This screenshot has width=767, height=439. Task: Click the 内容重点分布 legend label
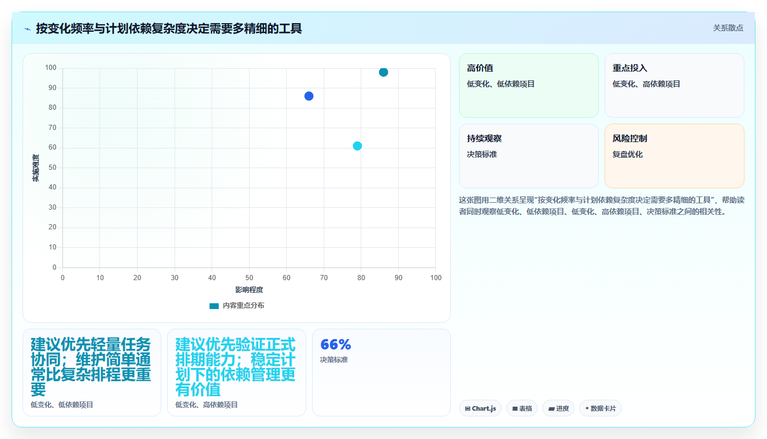(243, 306)
